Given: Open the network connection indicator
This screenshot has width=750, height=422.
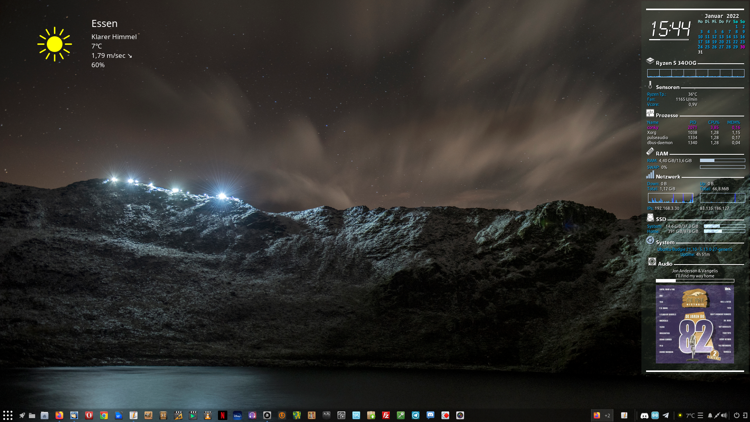Looking at the screenshot, I should (x=717, y=415).
